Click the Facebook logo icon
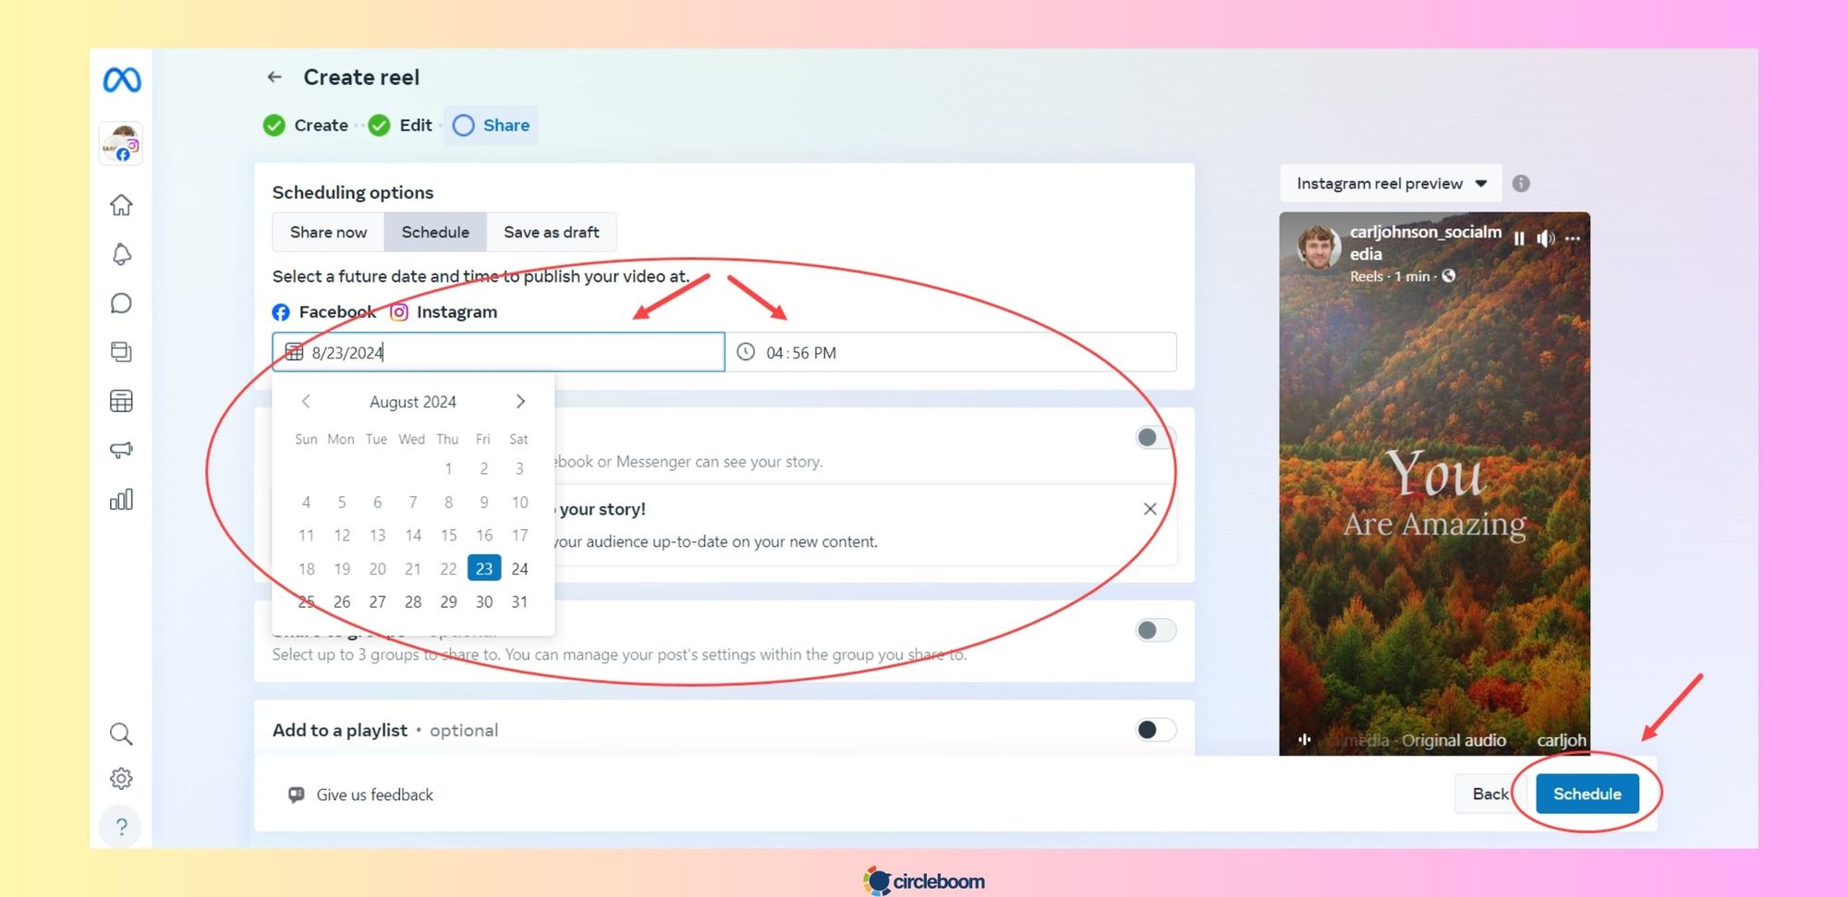Image resolution: width=1848 pixels, height=897 pixels. click(x=281, y=312)
